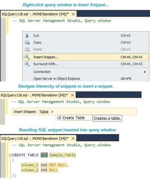The height and width of the screenshot is (179, 150).
Task: Click the Alt+F8 shortcut text
Action: point(126,78)
